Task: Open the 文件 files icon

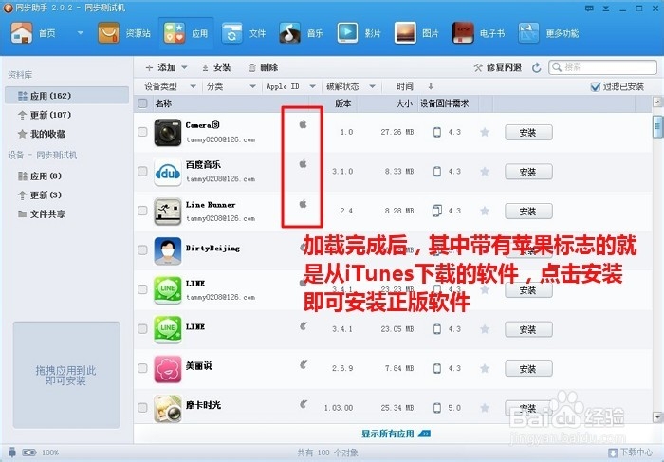Action: point(231,33)
